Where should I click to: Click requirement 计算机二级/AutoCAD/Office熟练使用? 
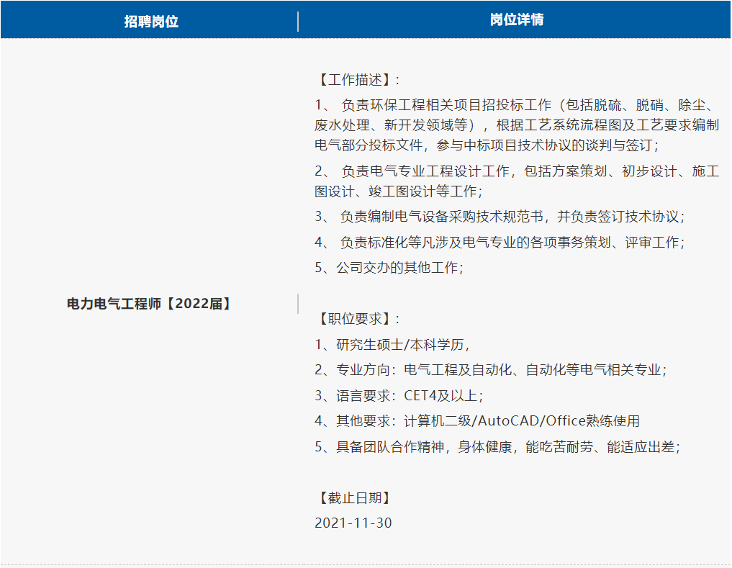(x=477, y=421)
